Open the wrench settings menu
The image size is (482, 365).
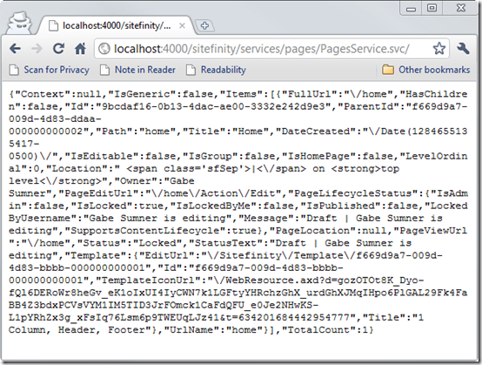point(463,49)
